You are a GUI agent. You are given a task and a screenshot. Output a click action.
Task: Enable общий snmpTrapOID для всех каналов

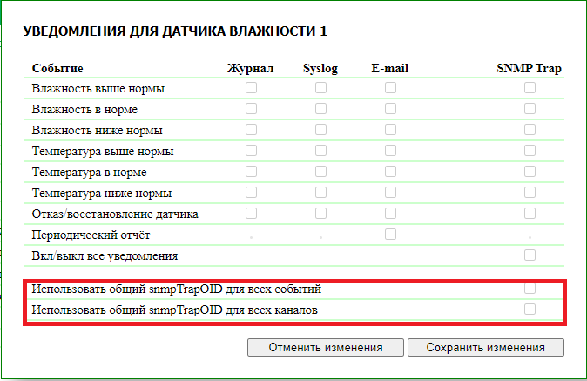tap(530, 309)
